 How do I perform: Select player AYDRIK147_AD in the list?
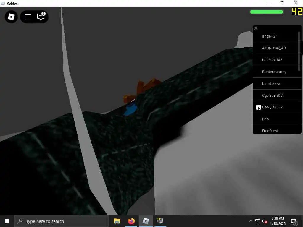277,48
